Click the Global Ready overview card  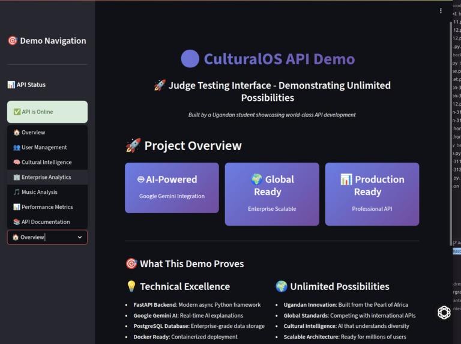(x=272, y=194)
